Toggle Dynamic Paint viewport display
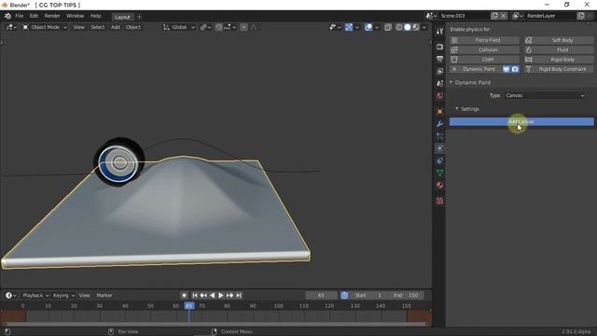 [506, 69]
